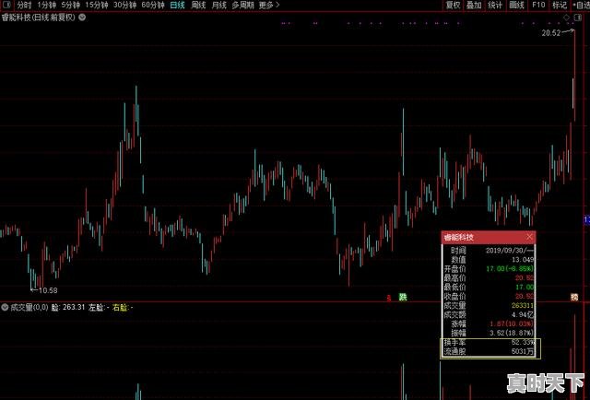The image size is (590, 400).
Task: Click the 时间 2019/09/30 row in popup
Action: [x=489, y=251]
